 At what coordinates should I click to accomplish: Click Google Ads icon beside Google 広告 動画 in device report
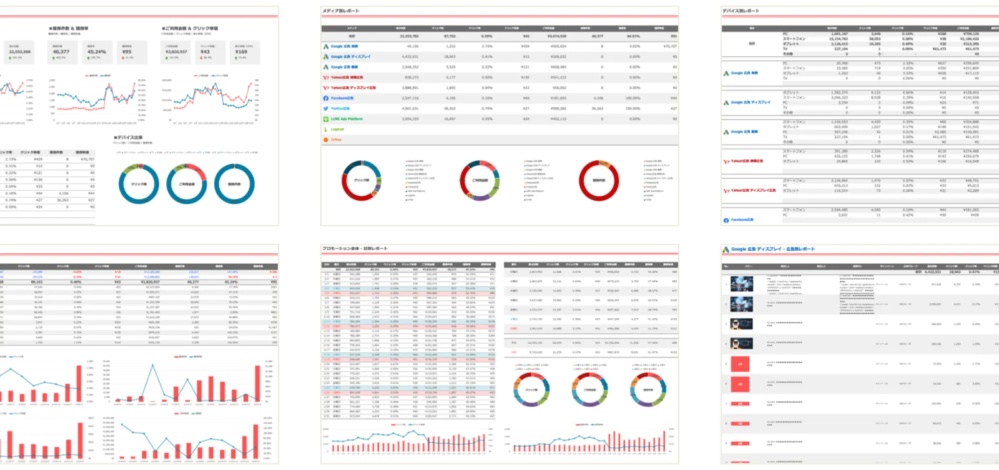(726, 132)
